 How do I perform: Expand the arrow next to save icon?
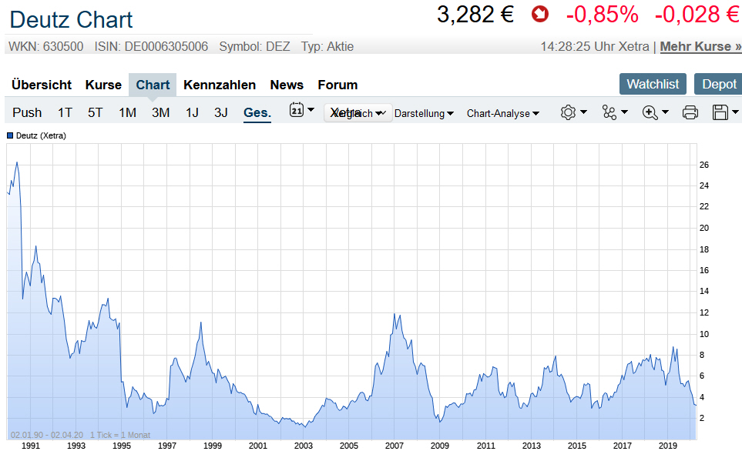click(x=735, y=112)
